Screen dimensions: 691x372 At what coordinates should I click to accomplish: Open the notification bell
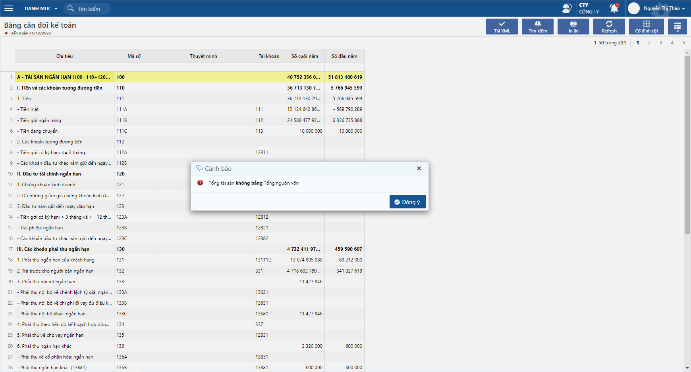point(614,8)
